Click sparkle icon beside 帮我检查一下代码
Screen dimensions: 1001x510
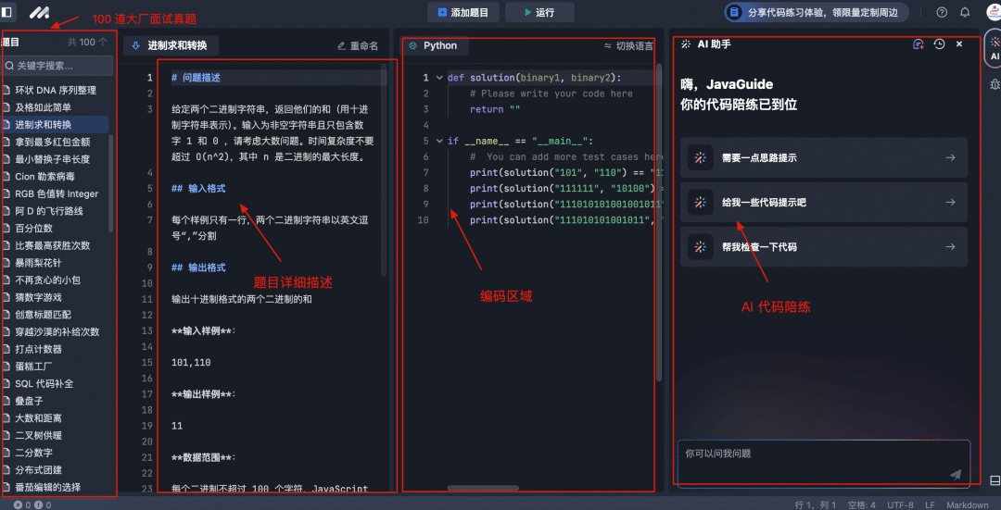click(701, 247)
